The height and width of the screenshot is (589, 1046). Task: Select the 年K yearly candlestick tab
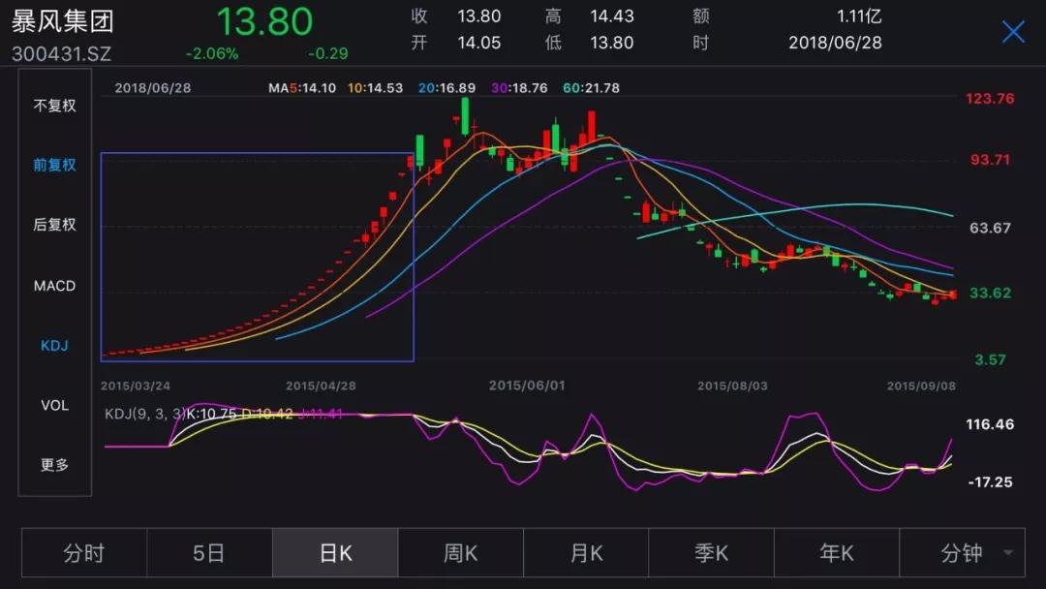pyautogui.click(x=837, y=553)
